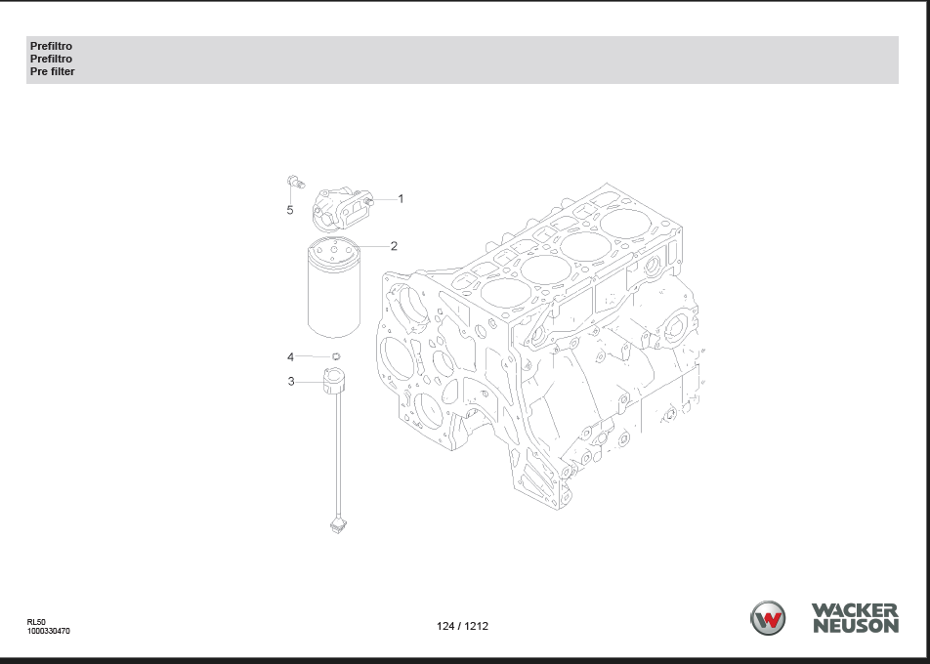
Task: Click the filter head bracket drawing
Action: pyautogui.click(x=337, y=206)
